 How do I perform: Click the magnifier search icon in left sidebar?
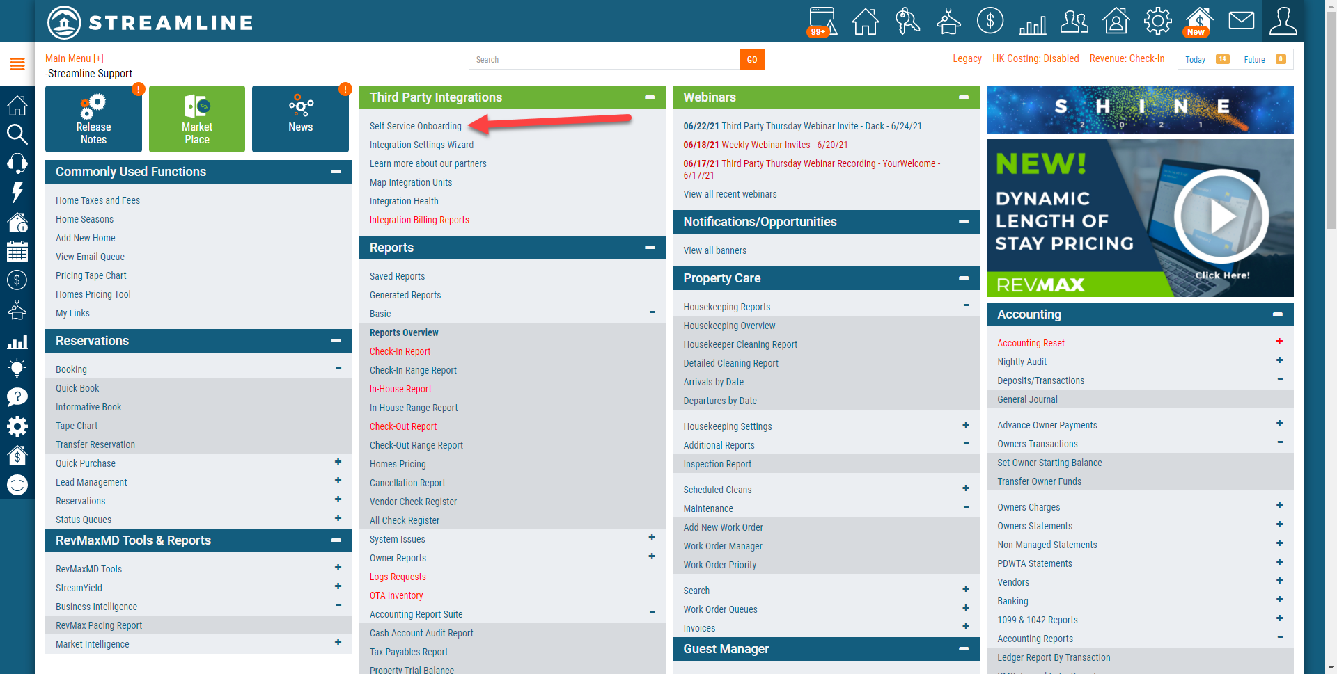tap(17, 134)
